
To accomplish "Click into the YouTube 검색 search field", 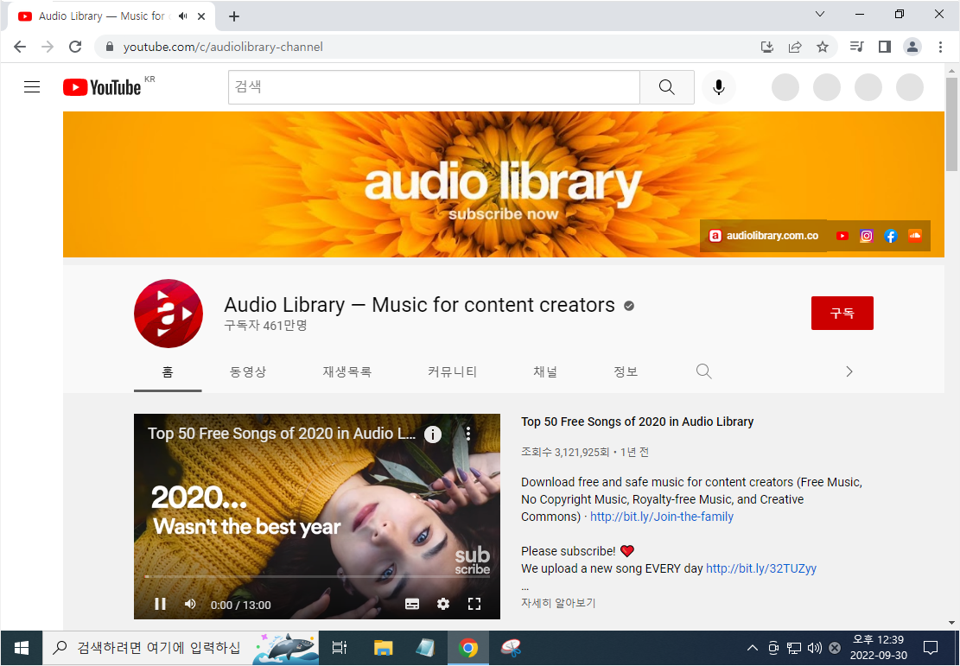I will pos(434,87).
